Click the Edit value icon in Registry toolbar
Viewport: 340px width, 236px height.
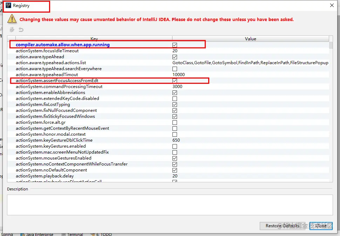[12, 29]
